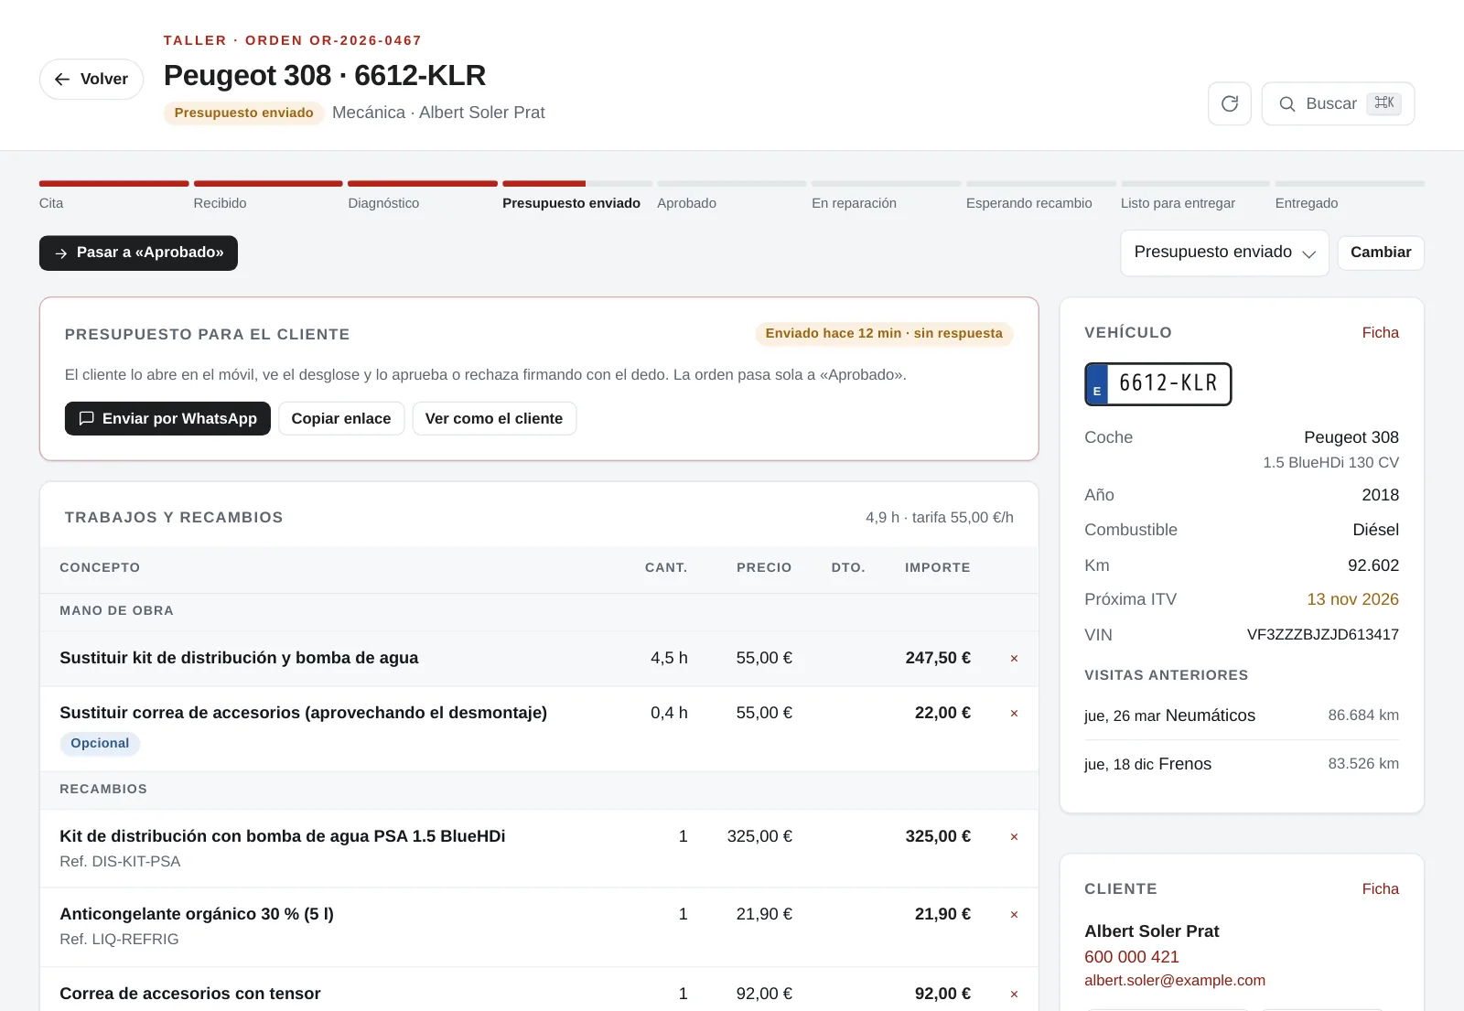Select the Recibido progress step
Screen dimensions: 1464x1011
[x=268, y=196]
